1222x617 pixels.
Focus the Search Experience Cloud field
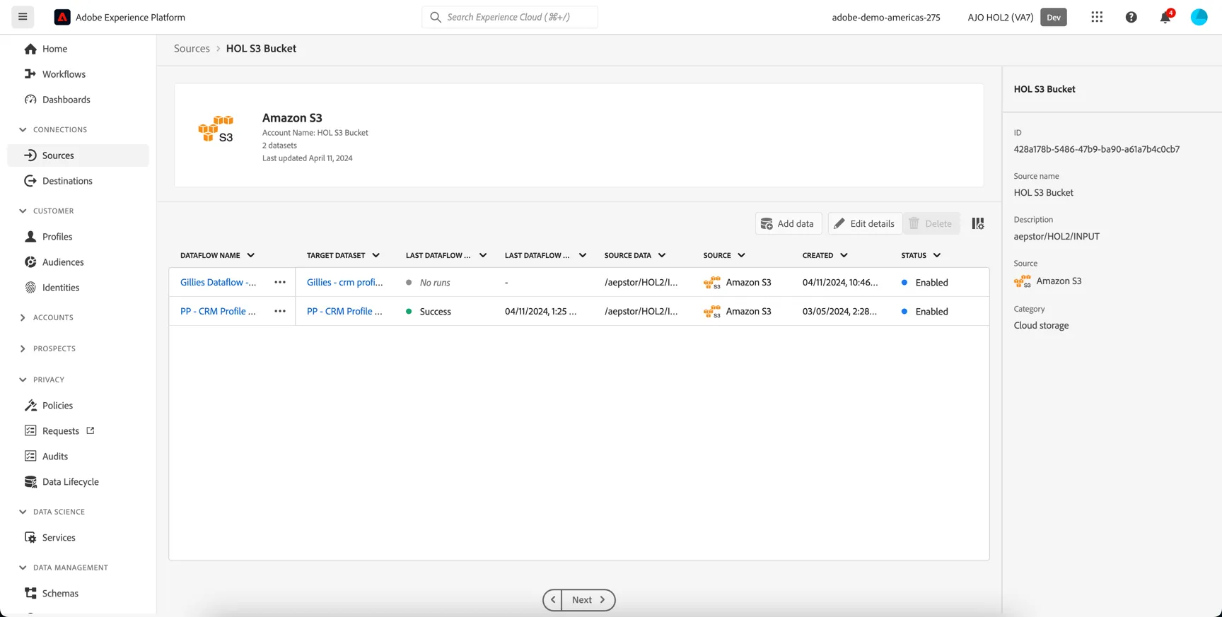point(510,17)
